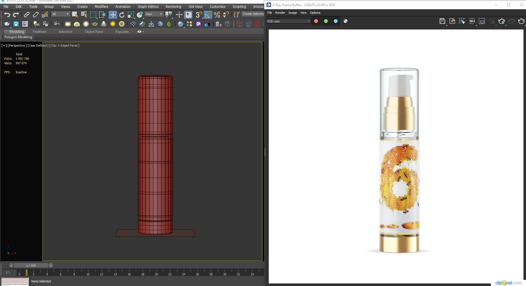Toggle Percent Snap button
The height and width of the screenshot is (286, 526).
coord(217,15)
